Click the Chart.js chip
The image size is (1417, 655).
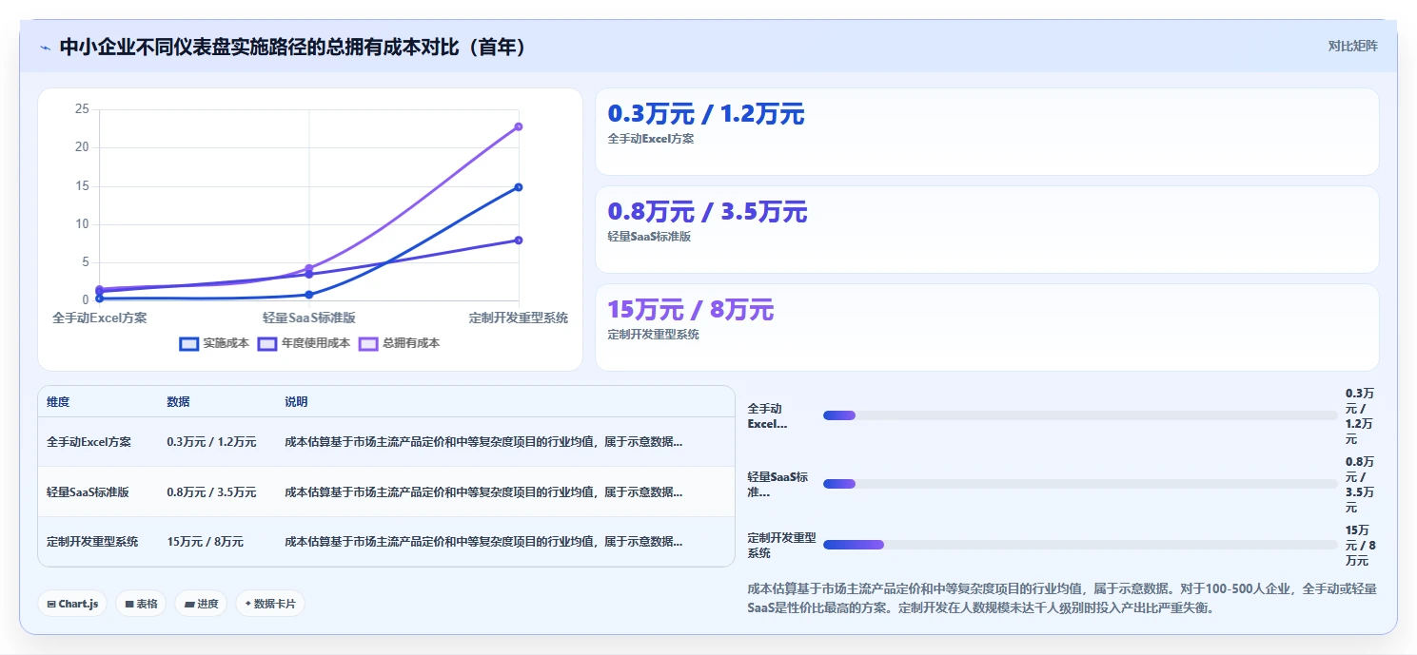coord(72,604)
